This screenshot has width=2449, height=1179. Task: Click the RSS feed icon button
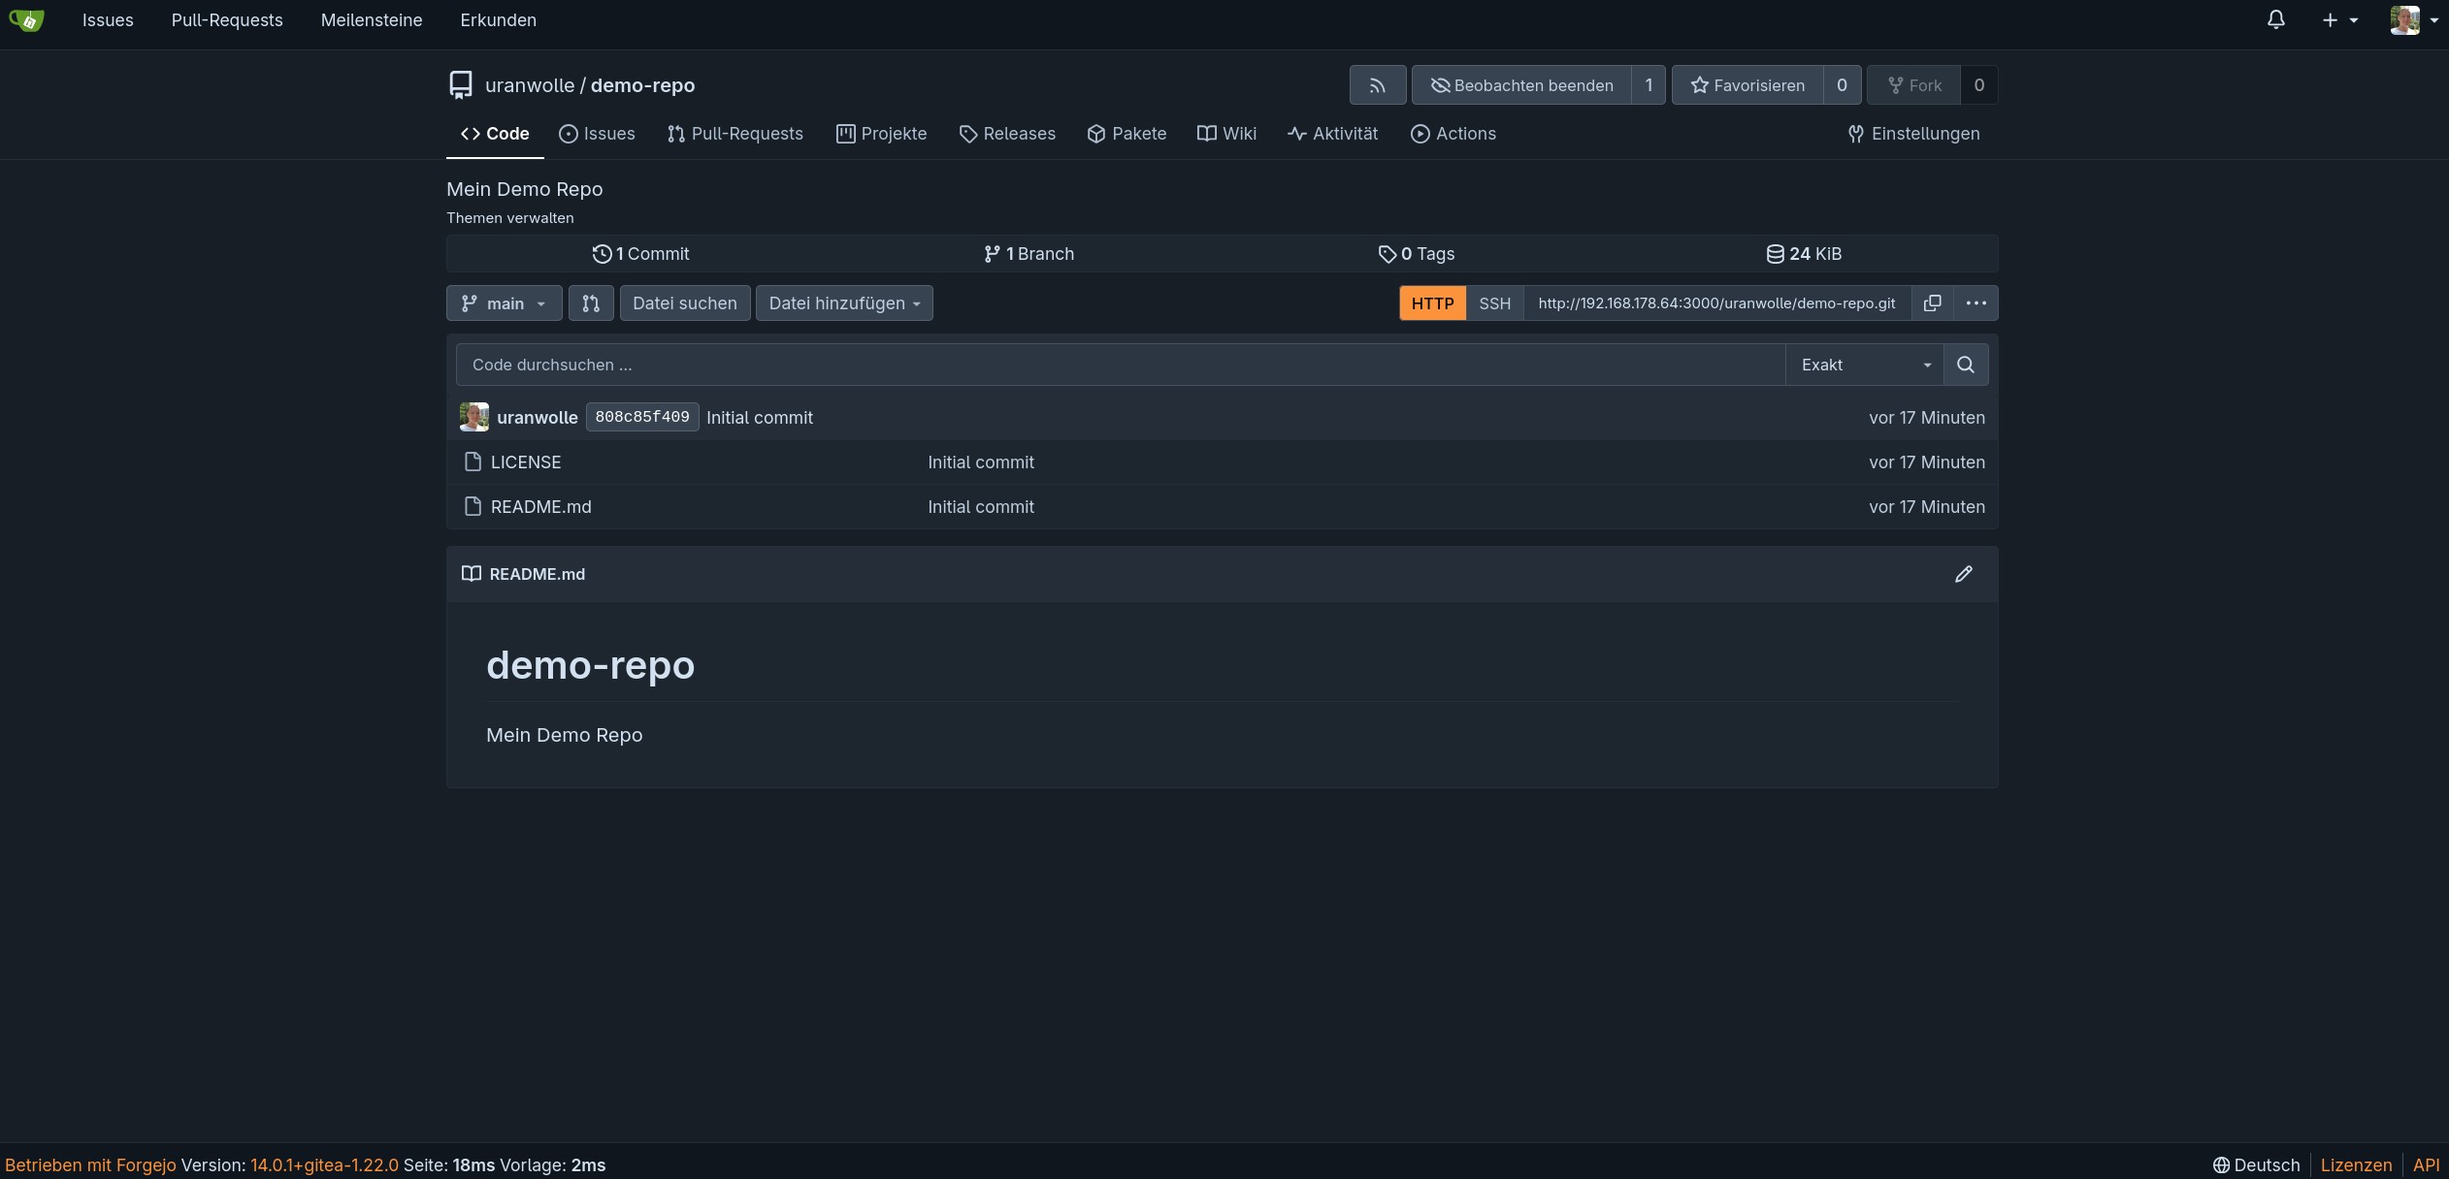point(1377,85)
